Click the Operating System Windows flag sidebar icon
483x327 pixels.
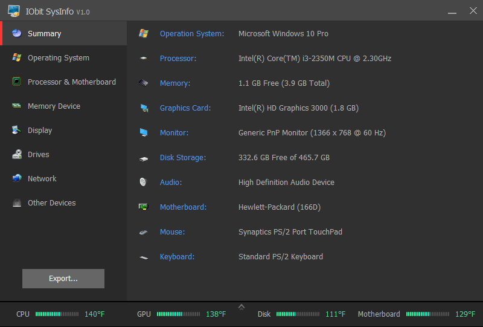(x=17, y=57)
